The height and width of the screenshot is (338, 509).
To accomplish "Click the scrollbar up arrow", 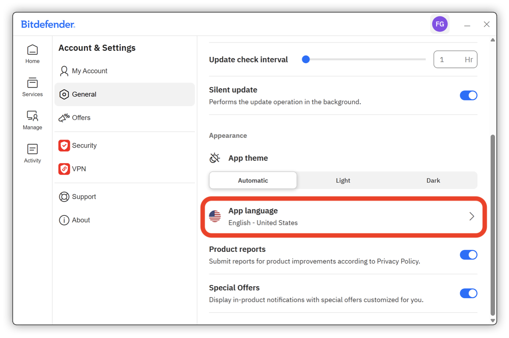I will [x=492, y=40].
